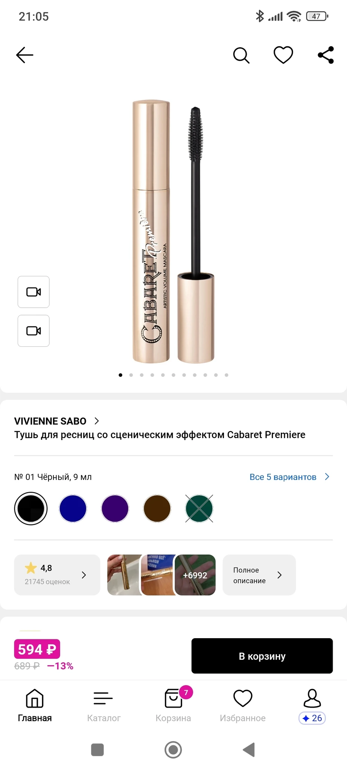Add item with В корзину button
The height and width of the screenshot is (772, 347).
click(262, 656)
